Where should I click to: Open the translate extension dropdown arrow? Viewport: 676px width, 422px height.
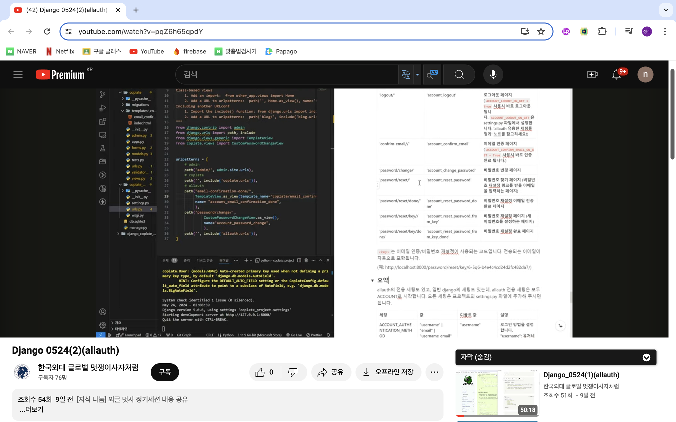[x=417, y=74]
